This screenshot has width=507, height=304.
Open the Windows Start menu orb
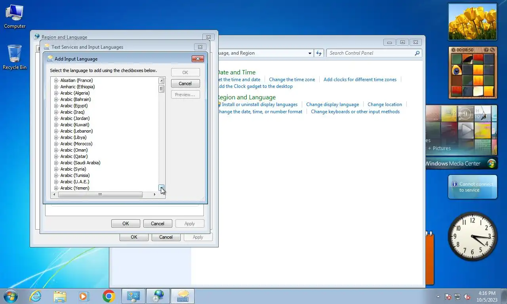(11, 296)
